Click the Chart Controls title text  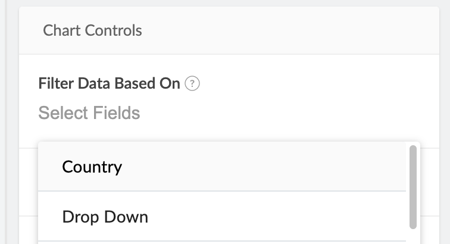(92, 30)
